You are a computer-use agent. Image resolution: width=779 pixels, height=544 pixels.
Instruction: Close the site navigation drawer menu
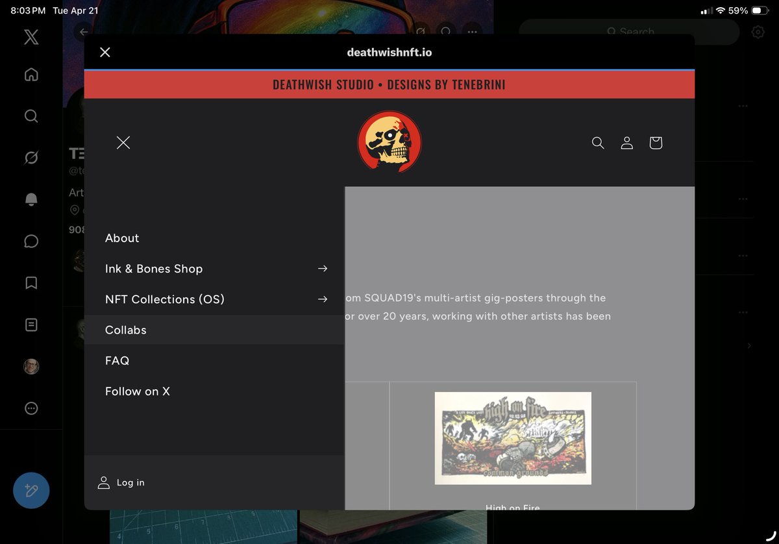click(123, 143)
